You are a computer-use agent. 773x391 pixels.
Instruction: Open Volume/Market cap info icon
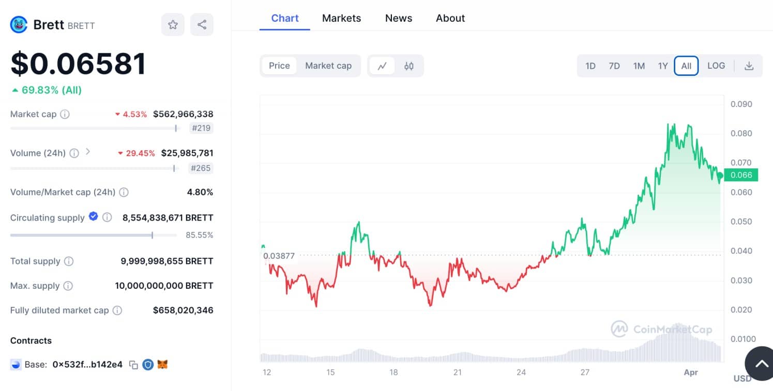click(x=124, y=192)
